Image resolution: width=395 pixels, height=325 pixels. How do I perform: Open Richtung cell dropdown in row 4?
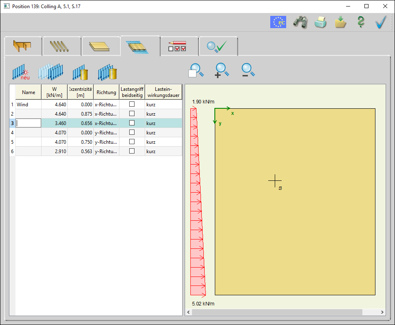coord(106,132)
